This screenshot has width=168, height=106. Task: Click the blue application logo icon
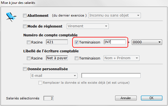[11, 17]
